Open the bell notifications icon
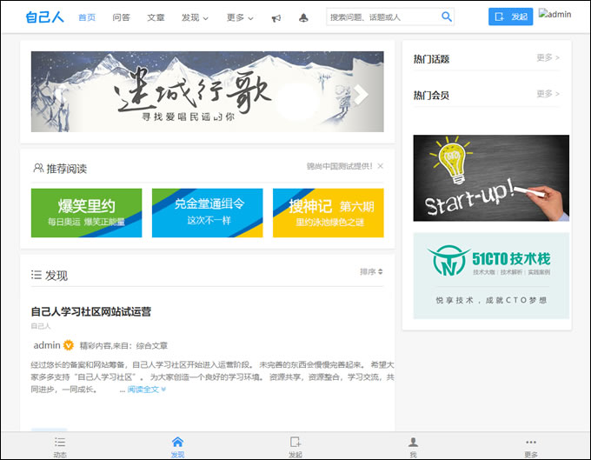 pos(302,17)
